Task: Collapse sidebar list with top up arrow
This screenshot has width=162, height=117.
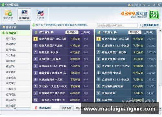Action: pyautogui.click(x=15, y=23)
